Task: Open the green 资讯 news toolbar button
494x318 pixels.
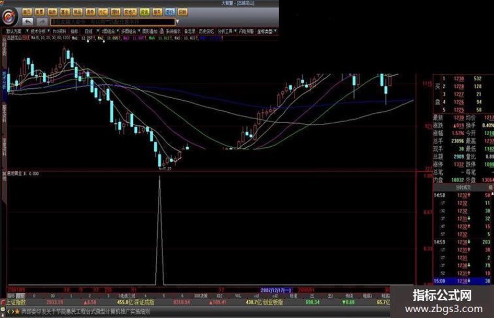Action: click(145, 12)
